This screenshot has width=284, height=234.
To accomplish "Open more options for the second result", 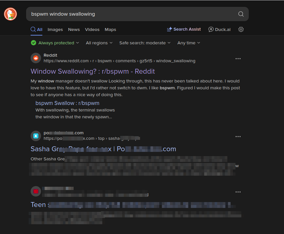I will (x=238, y=137).
